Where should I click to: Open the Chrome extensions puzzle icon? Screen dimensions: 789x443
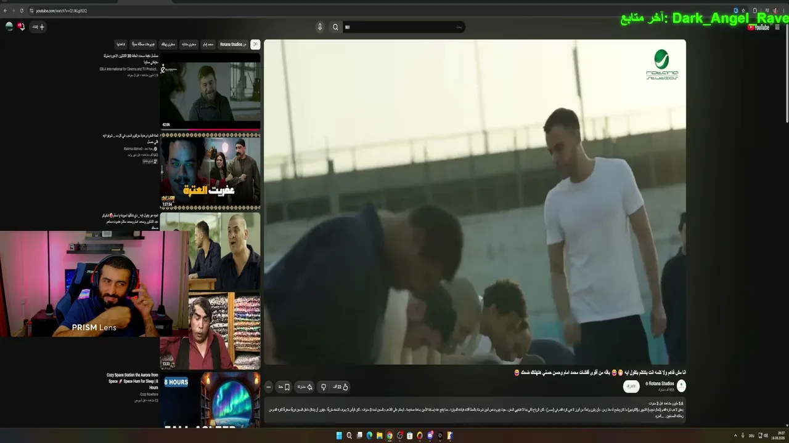tap(755, 10)
